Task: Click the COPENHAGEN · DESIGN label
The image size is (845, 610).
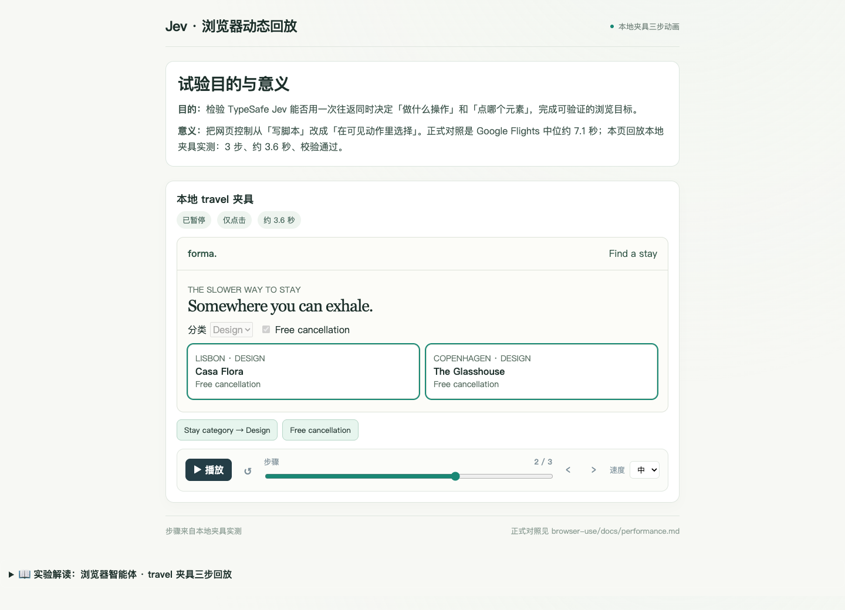Action: [482, 358]
